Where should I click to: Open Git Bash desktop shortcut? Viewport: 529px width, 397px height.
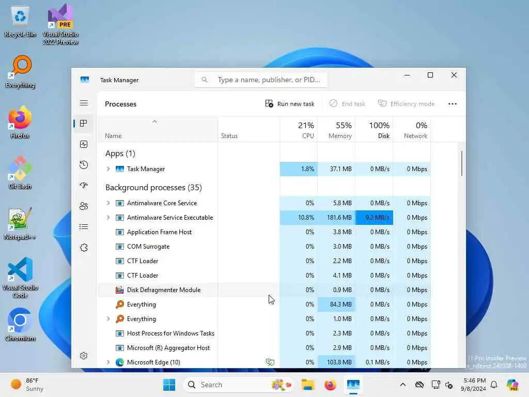[x=20, y=173]
